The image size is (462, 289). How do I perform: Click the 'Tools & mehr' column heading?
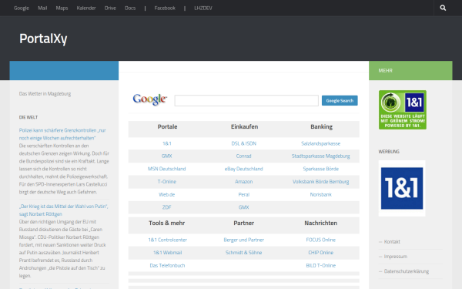(167, 223)
